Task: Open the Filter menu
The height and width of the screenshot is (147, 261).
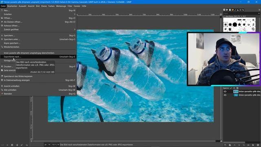Action: coord(70,6)
